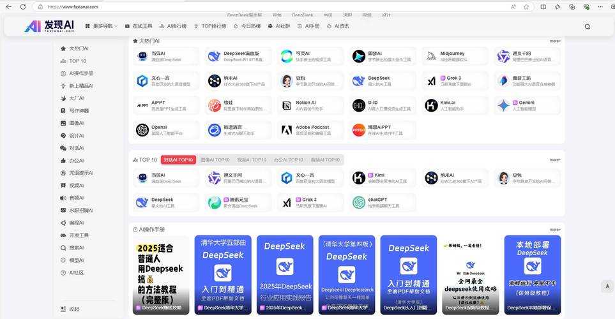This screenshot has width=615, height=319.
Task: Open the 智谱清言 card
Action: tap(238, 130)
